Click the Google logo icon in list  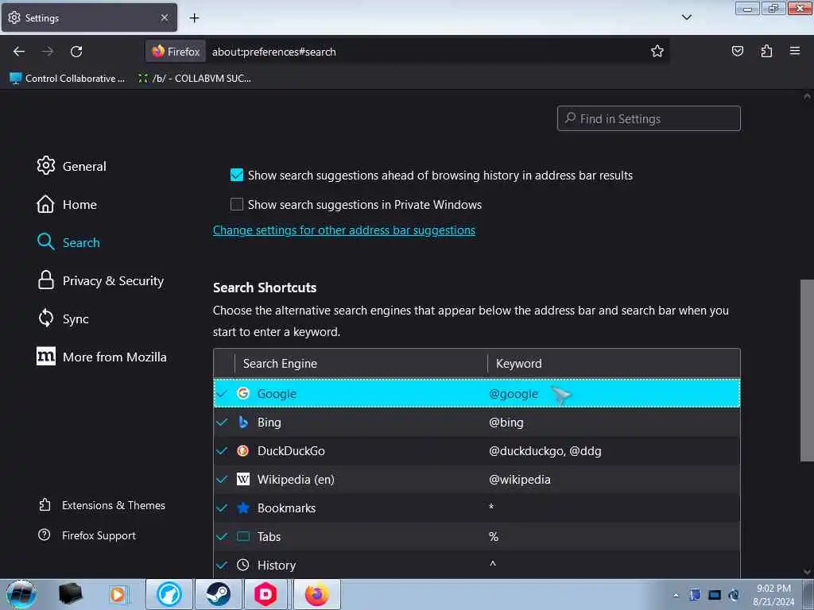point(243,393)
